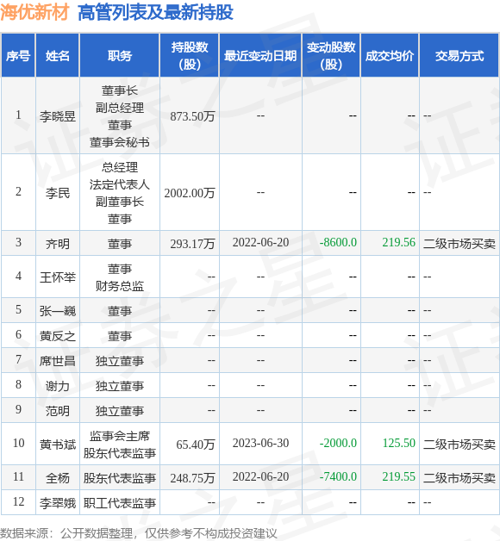The width and height of the screenshot is (500, 541).
Task: Click the name 李晓昱
Action: coord(58,116)
